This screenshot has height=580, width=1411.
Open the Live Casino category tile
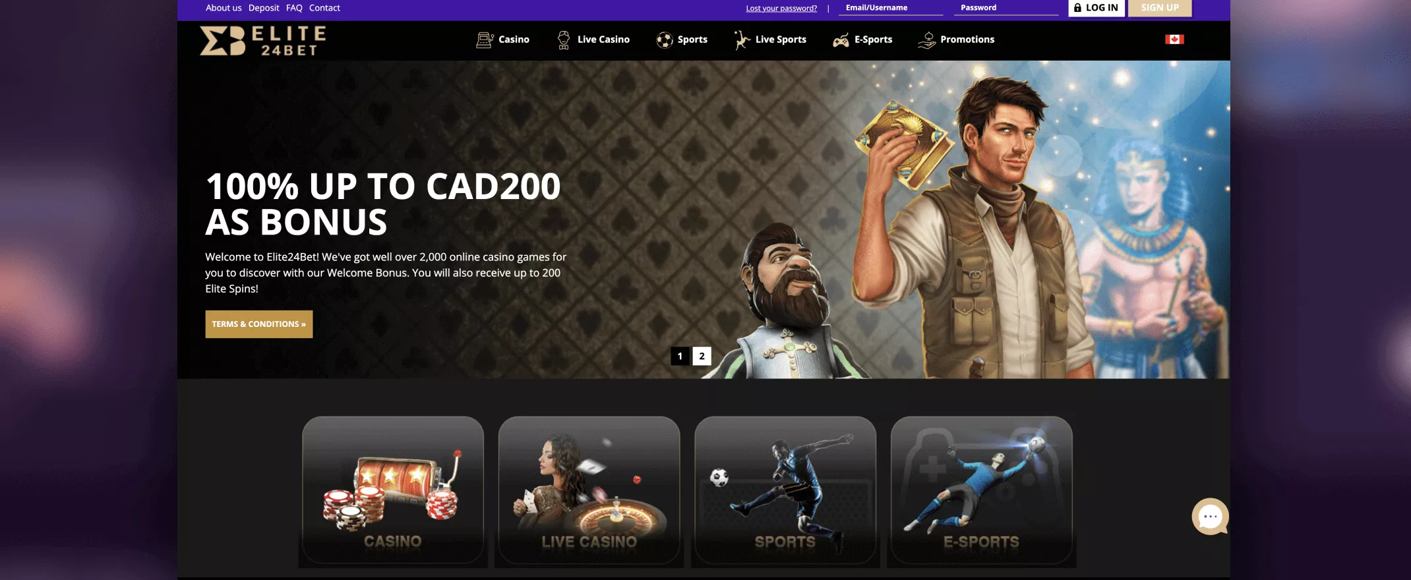(x=589, y=490)
